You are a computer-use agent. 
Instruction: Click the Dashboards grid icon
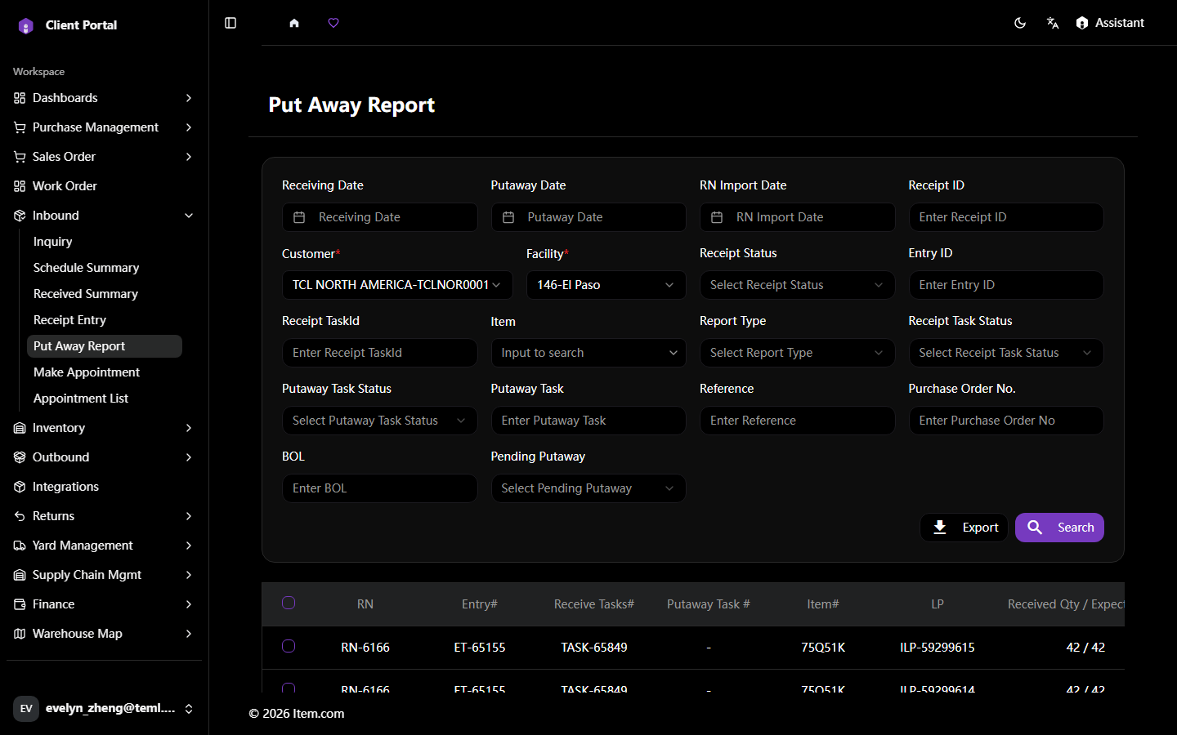pyautogui.click(x=20, y=98)
